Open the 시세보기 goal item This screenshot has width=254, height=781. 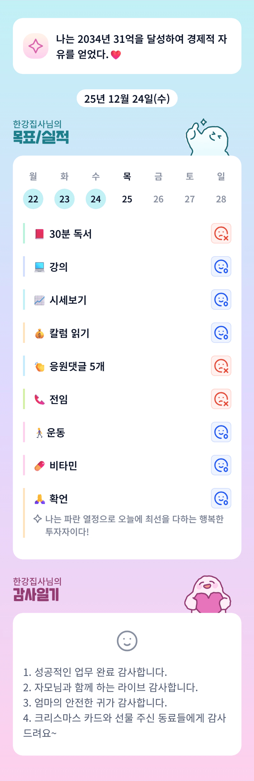68,300
